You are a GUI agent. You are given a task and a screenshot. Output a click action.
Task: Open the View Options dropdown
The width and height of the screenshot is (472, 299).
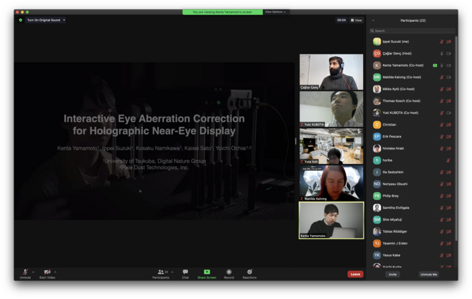tap(275, 12)
